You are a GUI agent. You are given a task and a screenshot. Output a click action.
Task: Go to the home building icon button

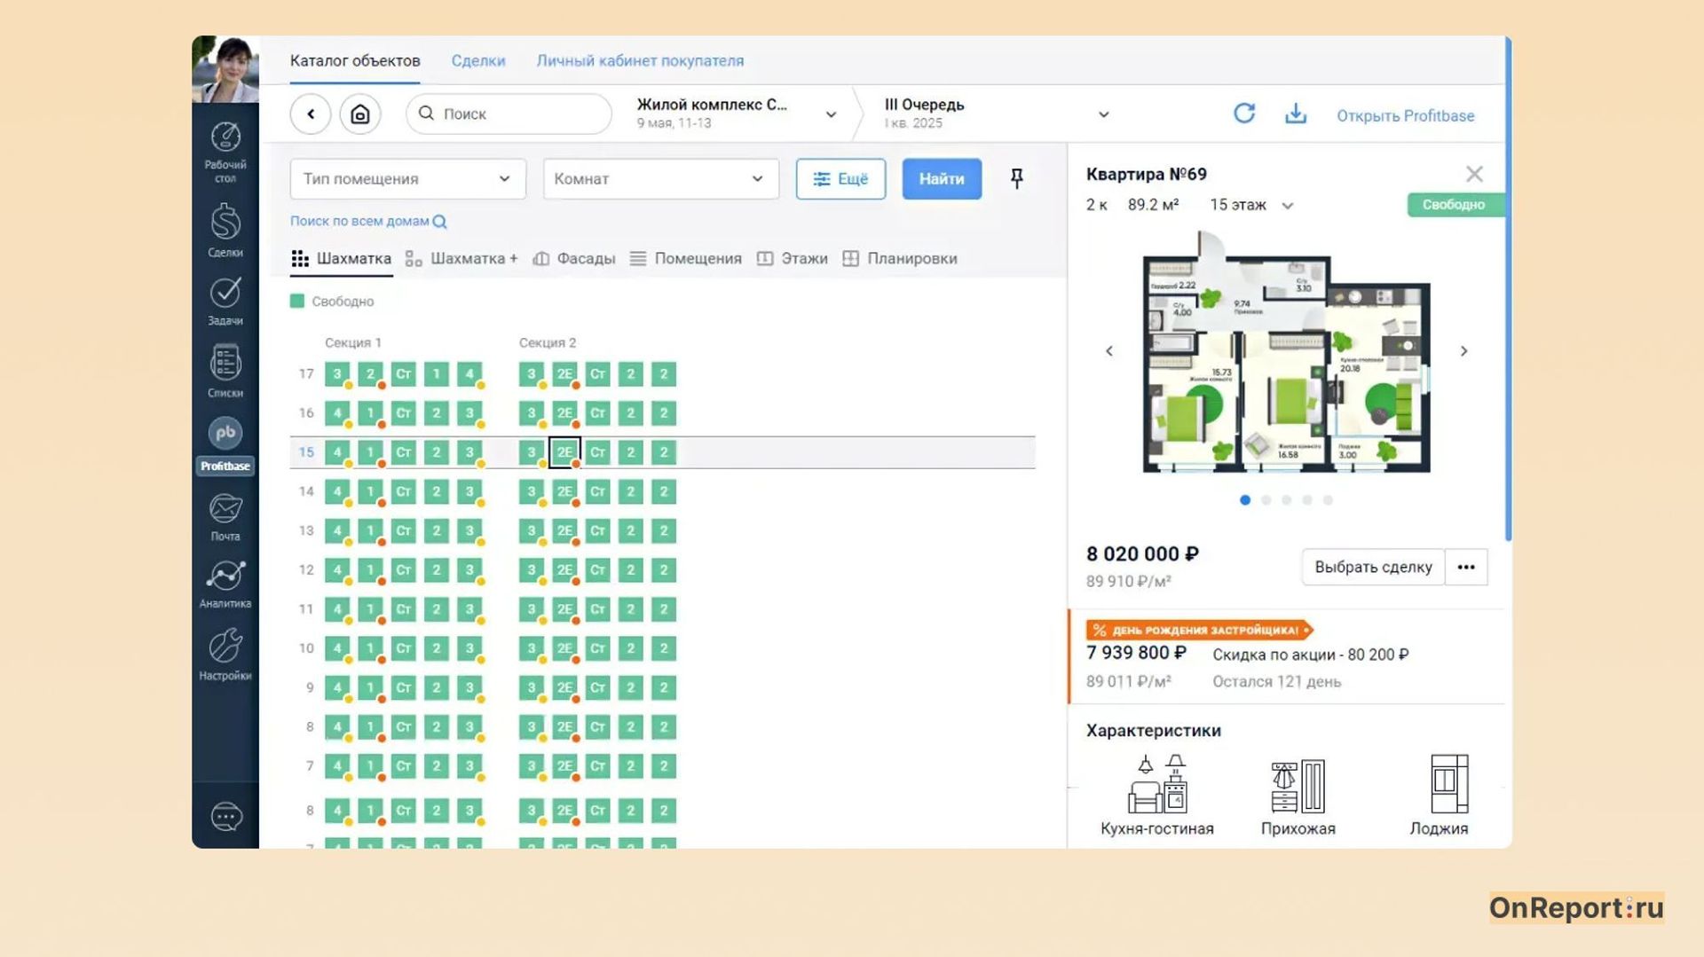pos(360,114)
